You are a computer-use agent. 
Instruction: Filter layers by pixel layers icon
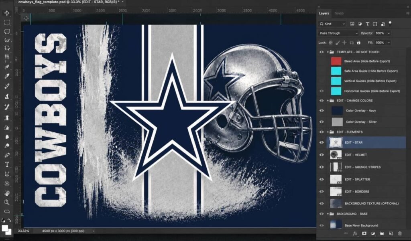coord(352,24)
